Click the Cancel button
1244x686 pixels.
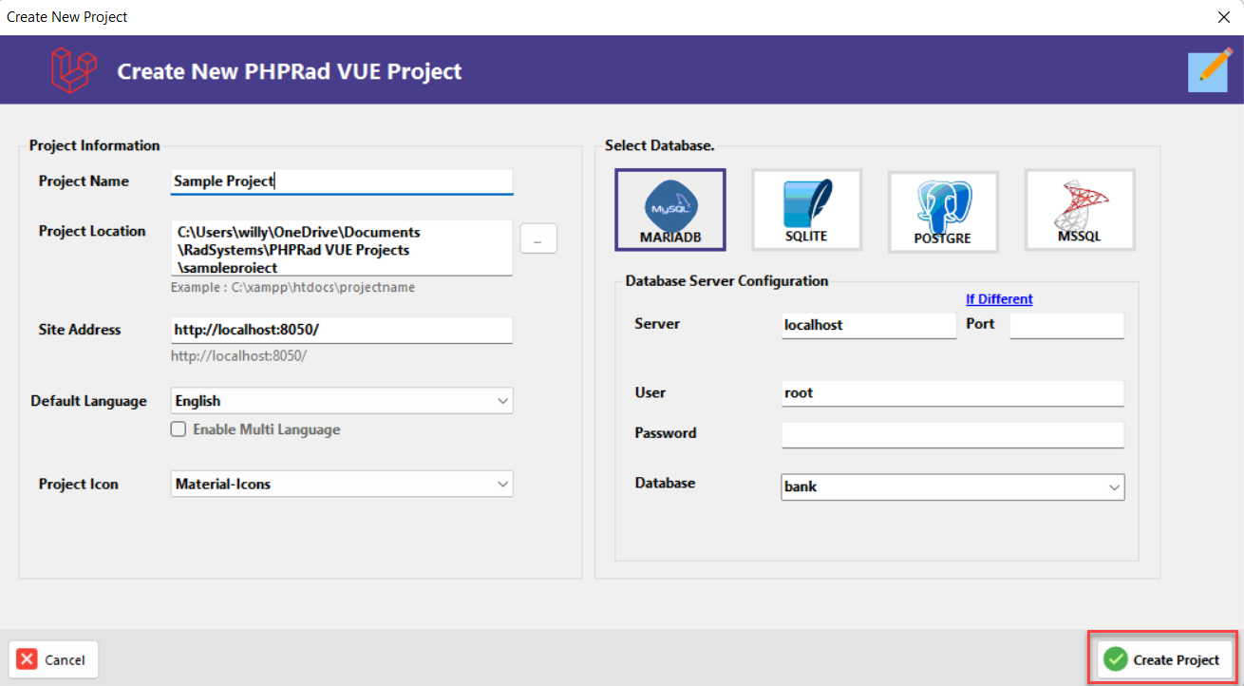tap(53, 659)
